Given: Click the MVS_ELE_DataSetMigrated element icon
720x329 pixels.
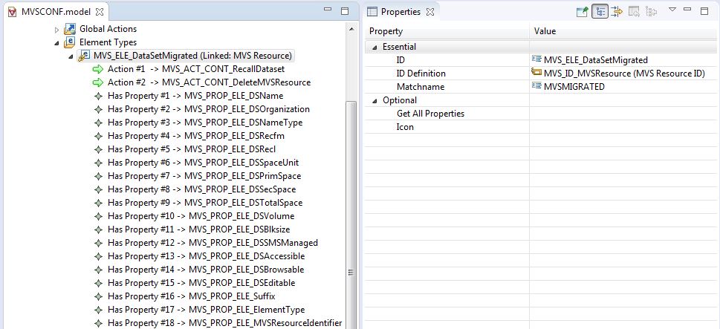Looking at the screenshot, I should (83, 56).
